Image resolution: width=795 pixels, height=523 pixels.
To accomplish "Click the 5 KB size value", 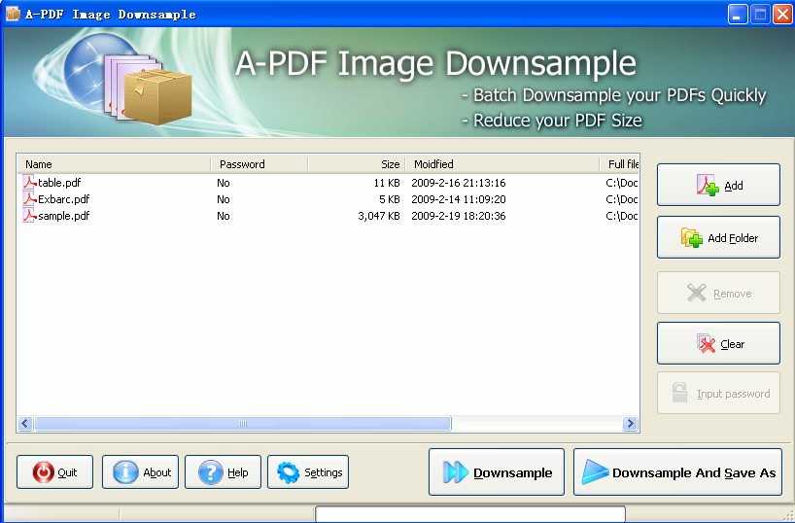I will (390, 199).
